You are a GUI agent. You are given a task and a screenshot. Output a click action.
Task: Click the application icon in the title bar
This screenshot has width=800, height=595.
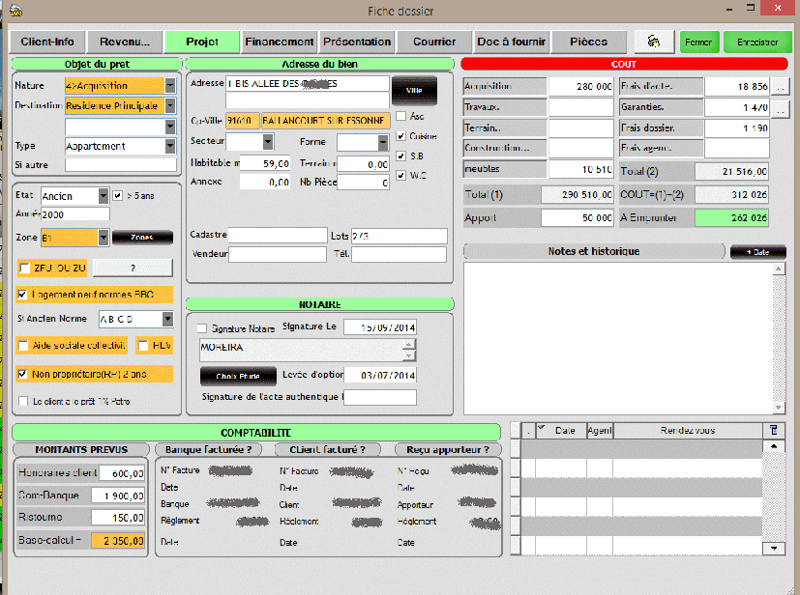coord(15,10)
